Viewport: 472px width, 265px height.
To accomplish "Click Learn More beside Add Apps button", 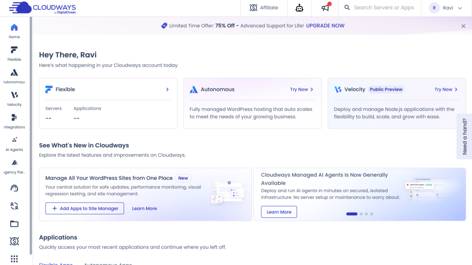I will pyautogui.click(x=144, y=208).
